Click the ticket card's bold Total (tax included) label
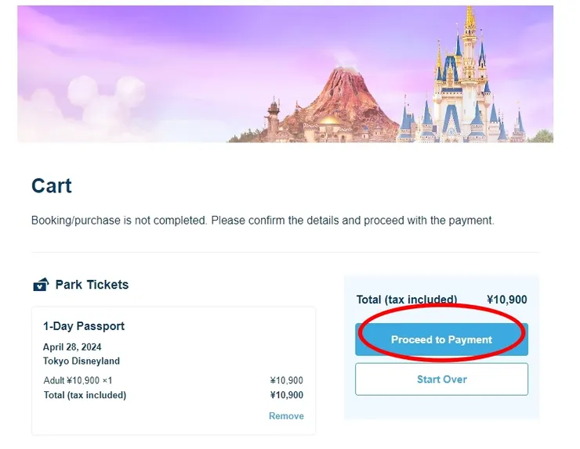This screenshot has width=580, height=449. click(85, 395)
